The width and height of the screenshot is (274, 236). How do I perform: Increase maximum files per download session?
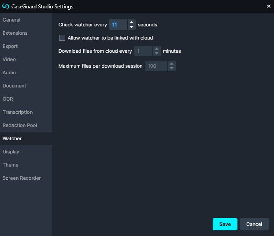172,64
